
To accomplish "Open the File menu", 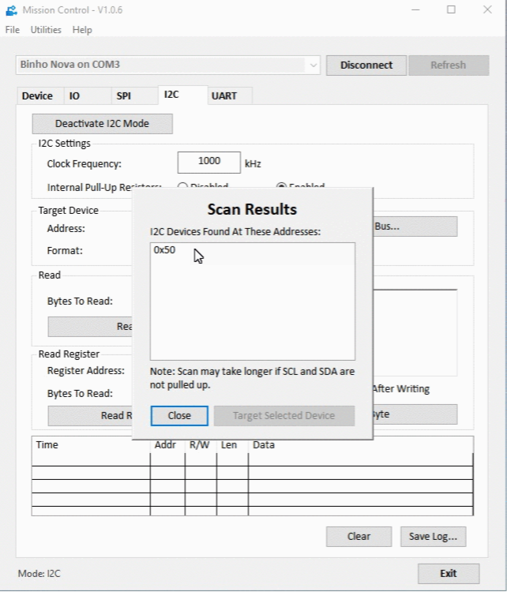I will point(13,30).
